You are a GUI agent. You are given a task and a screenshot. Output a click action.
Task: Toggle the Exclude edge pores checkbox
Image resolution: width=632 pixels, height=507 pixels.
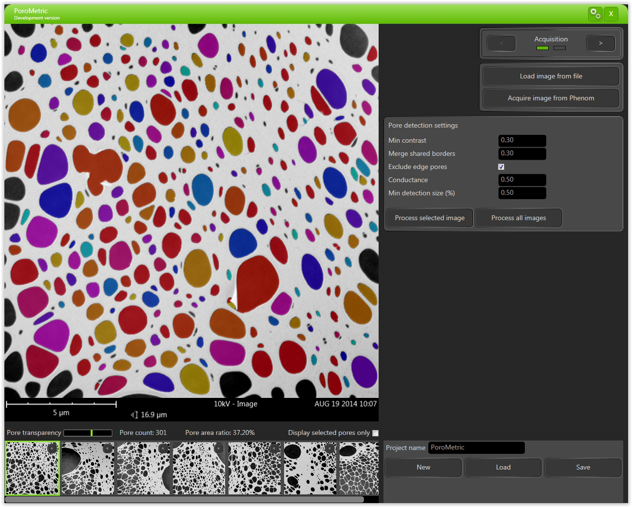(501, 167)
